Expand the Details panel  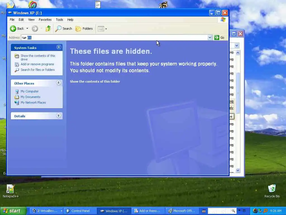point(59,116)
